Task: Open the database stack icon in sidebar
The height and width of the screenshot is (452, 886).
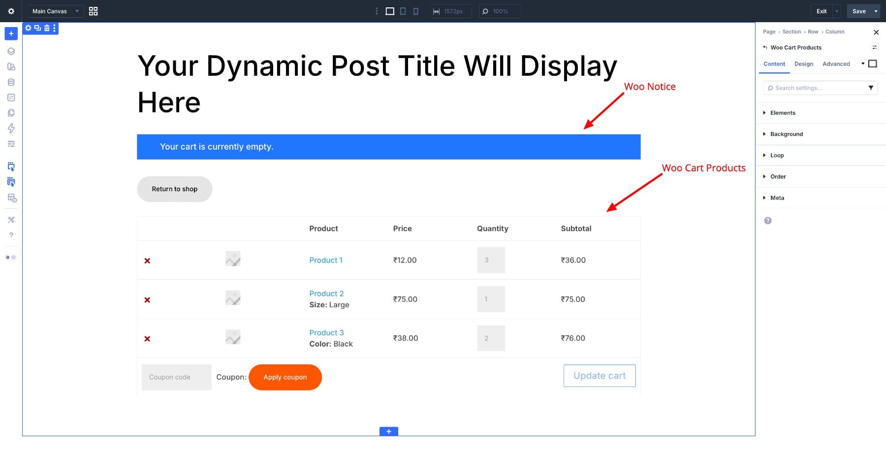Action: 11,82
